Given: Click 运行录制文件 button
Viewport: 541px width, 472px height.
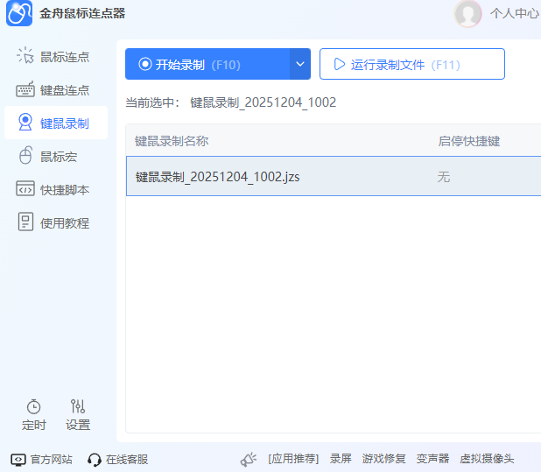Looking at the screenshot, I should click(411, 64).
